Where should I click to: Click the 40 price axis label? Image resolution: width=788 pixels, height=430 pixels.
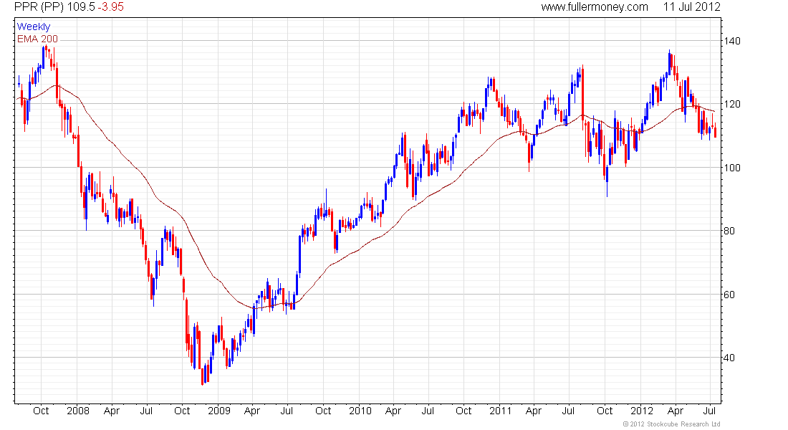pyautogui.click(x=730, y=358)
